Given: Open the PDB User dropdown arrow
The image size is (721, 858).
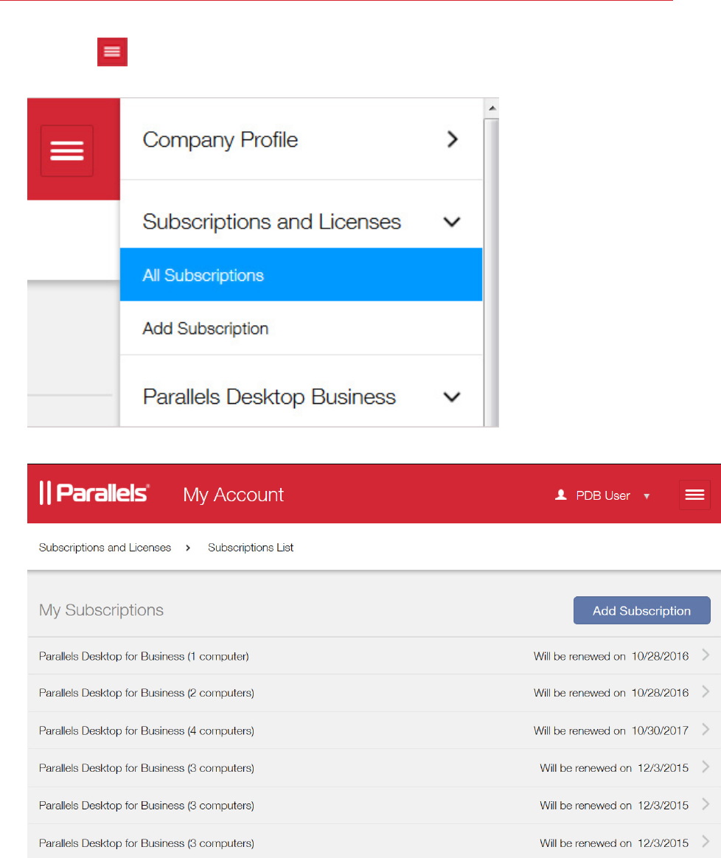Looking at the screenshot, I should click(647, 496).
